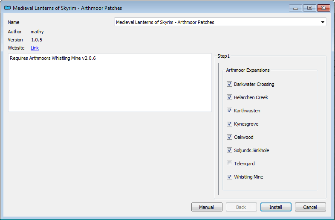This screenshot has width=335, height=220.
Task: Click the description text box
Action: tap(110, 82)
